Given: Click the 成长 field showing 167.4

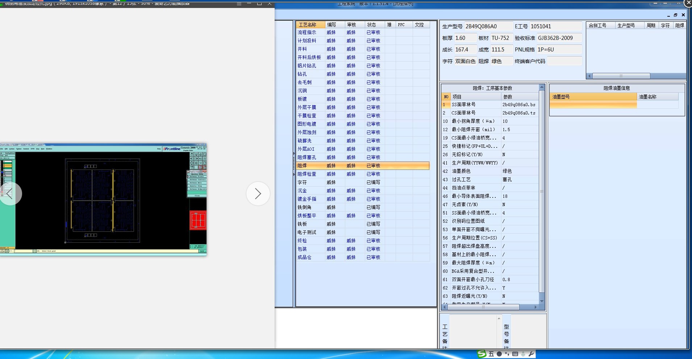Looking at the screenshot, I should [x=465, y=50].
